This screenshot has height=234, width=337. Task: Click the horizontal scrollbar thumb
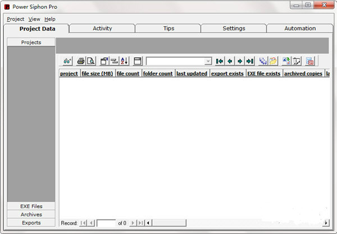point(169,223)
